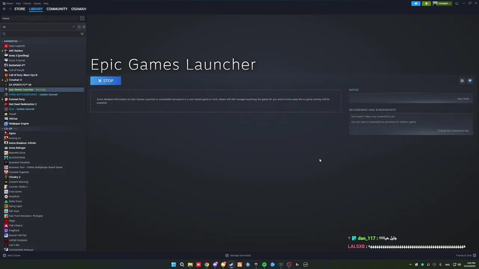This screenshot has width=479, height=269.
Task: Click the Crab Game icon
Action: click(x=6, y=192)
